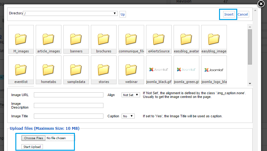Open the article_images folder
This screenshot has width=267, height=151.
click(x=49, y=39)
